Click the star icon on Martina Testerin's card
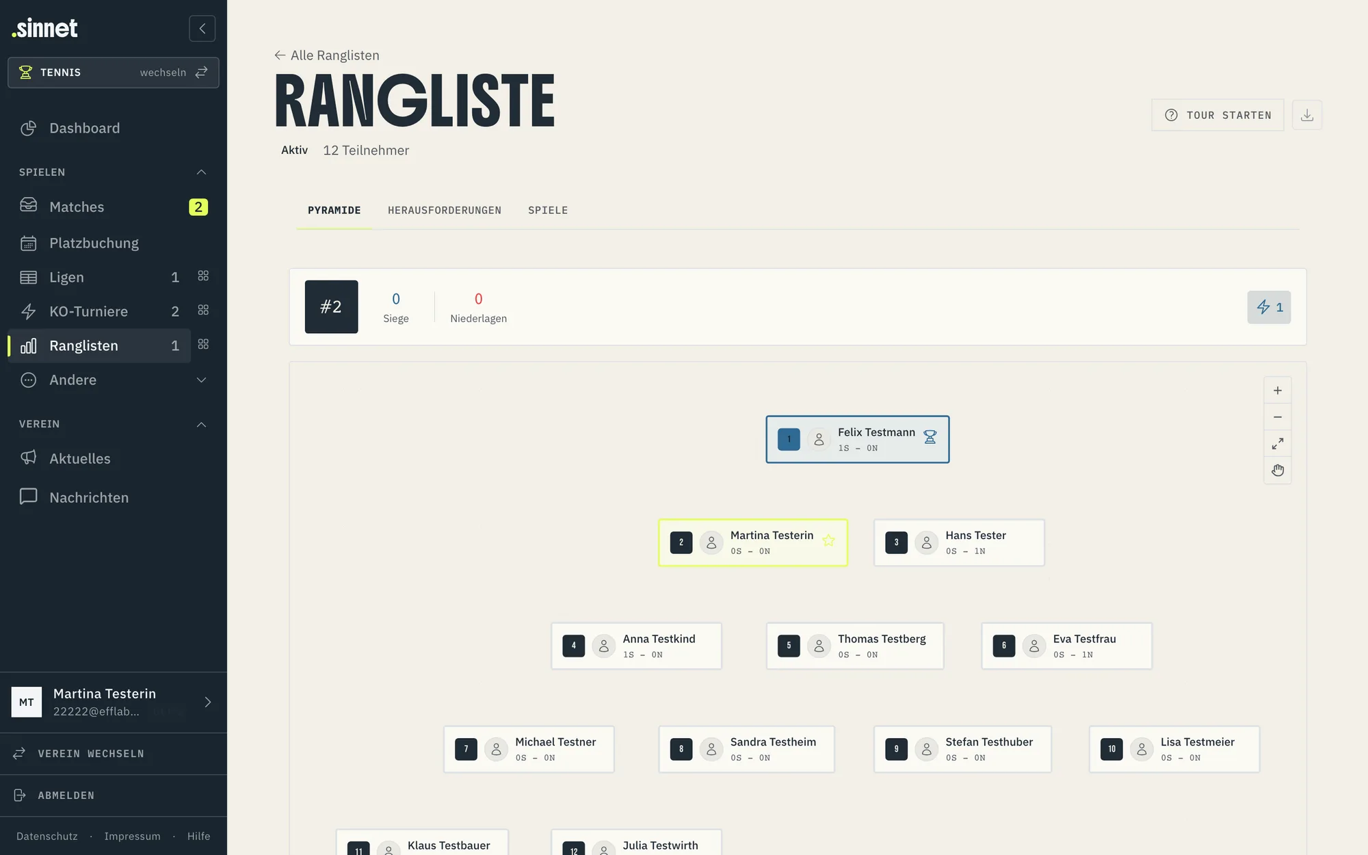 pos(828,541)
